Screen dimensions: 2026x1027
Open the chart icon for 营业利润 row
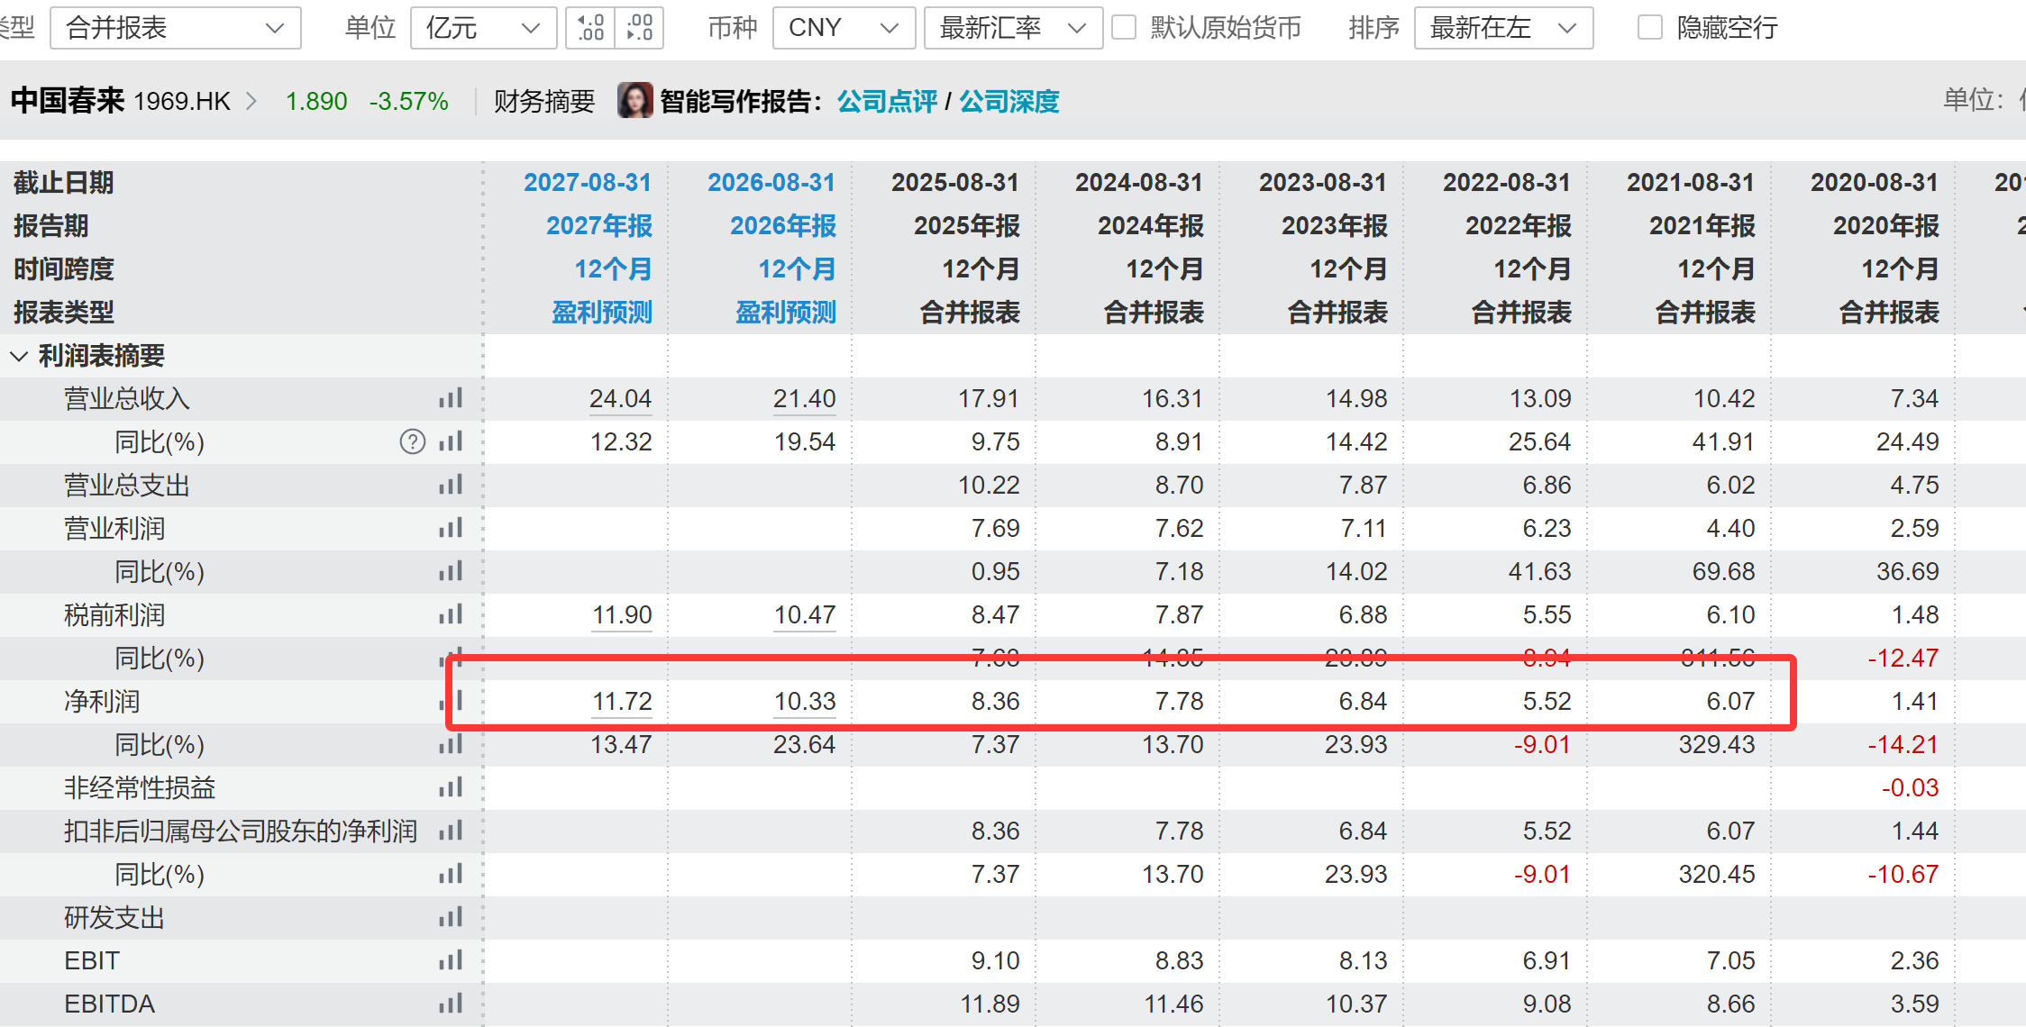[451, 529]
